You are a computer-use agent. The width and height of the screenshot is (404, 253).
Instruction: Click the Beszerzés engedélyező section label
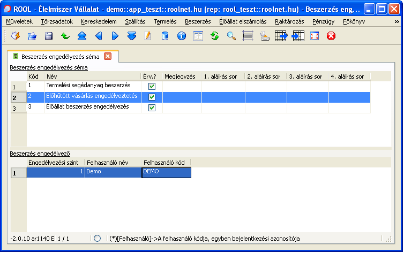40,154
